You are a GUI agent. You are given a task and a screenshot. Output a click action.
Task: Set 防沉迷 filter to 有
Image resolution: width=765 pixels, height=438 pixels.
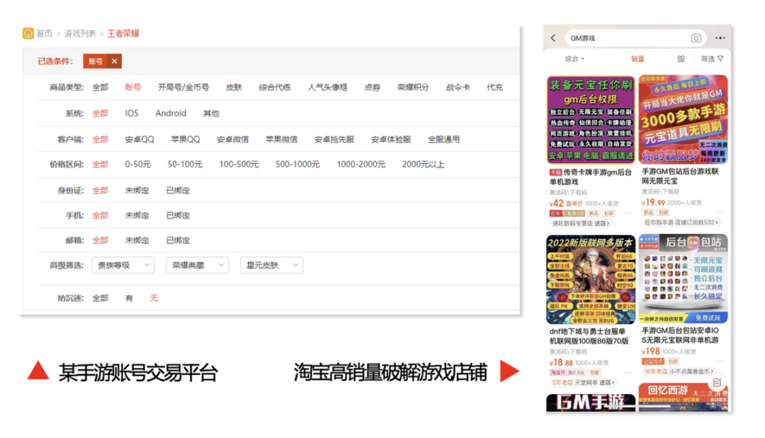(x=129, y=298)
